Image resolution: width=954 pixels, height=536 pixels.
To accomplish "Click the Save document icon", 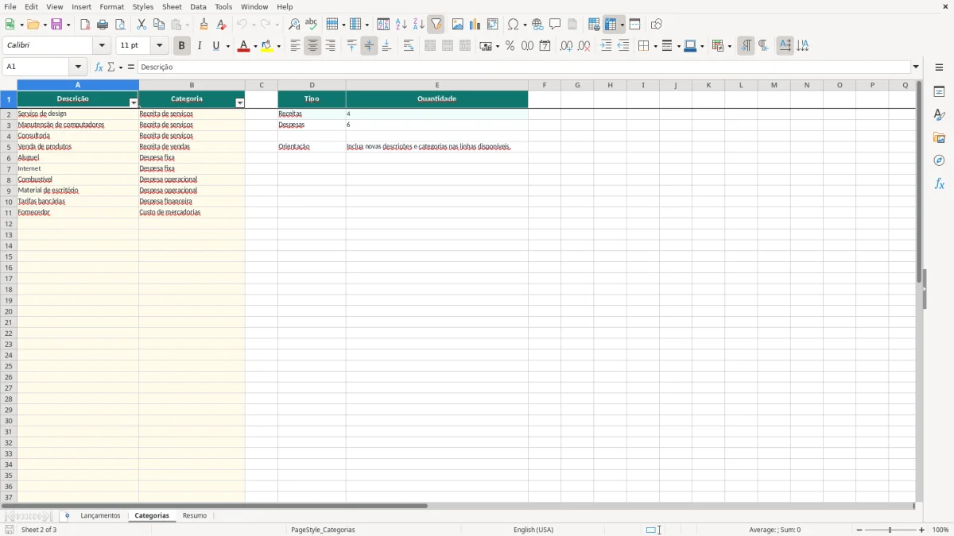I will (x=56, y=25).
